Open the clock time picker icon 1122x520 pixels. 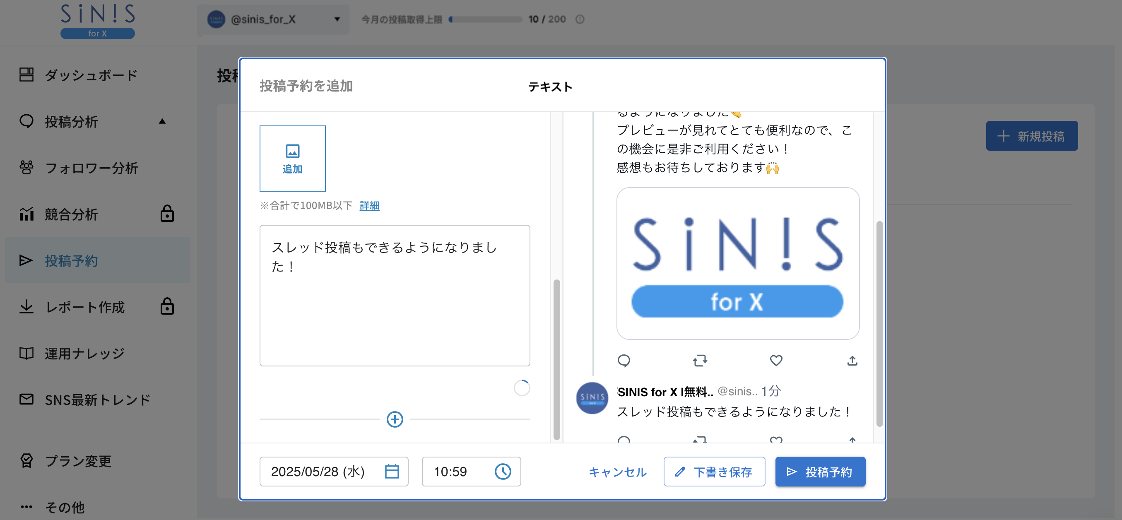click(x=503, y=471)
